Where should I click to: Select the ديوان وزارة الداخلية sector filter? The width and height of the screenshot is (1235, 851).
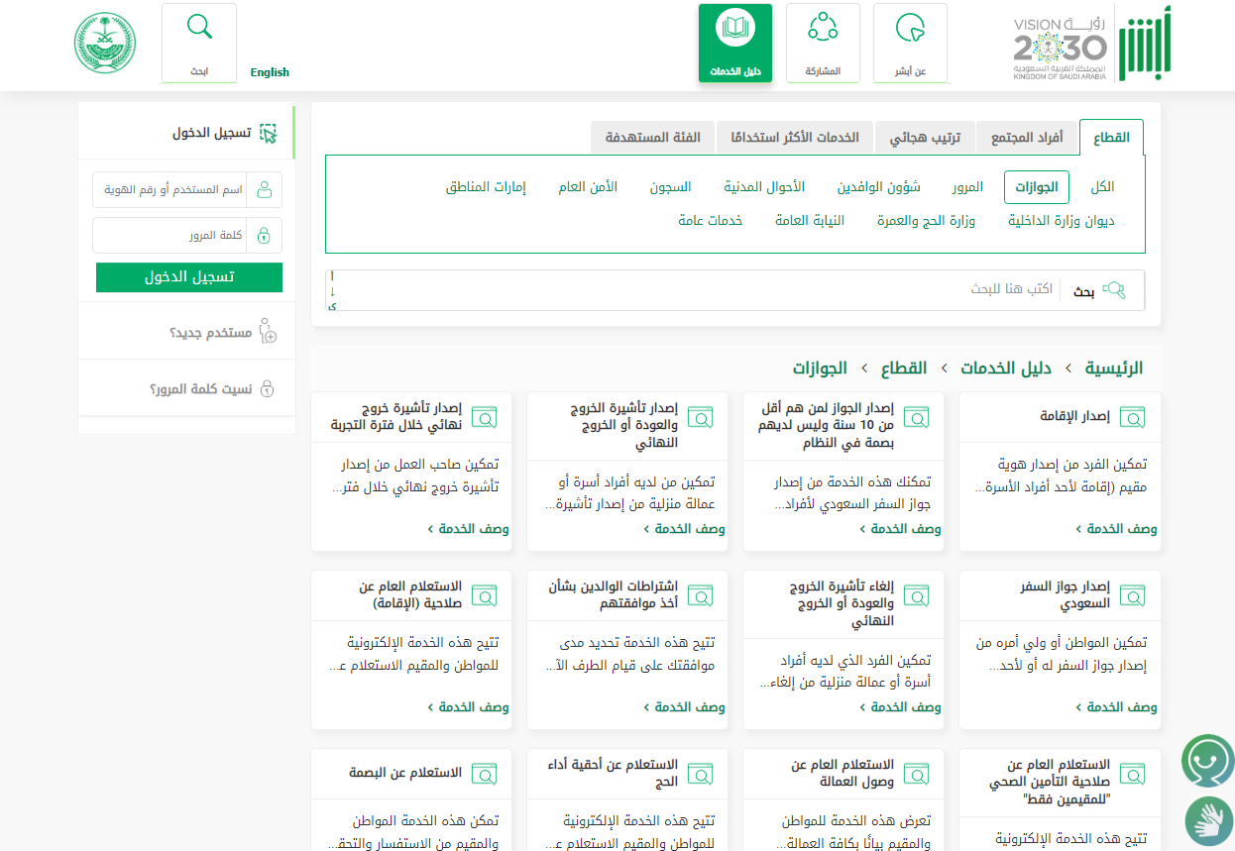1062,221
